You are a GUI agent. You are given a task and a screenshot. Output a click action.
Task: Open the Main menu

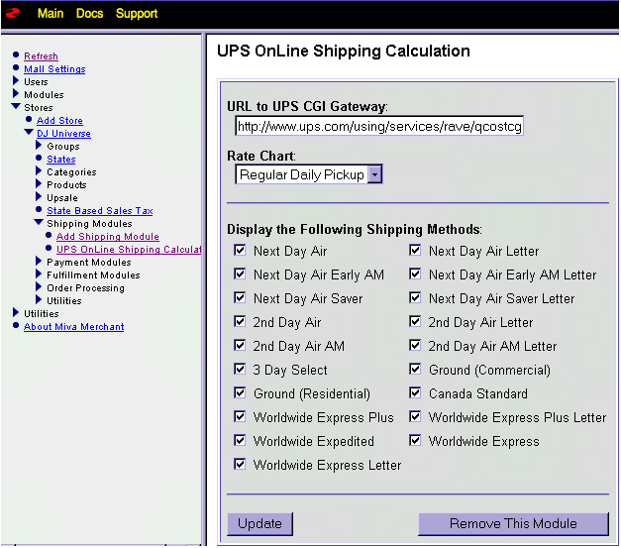point(51,14)
